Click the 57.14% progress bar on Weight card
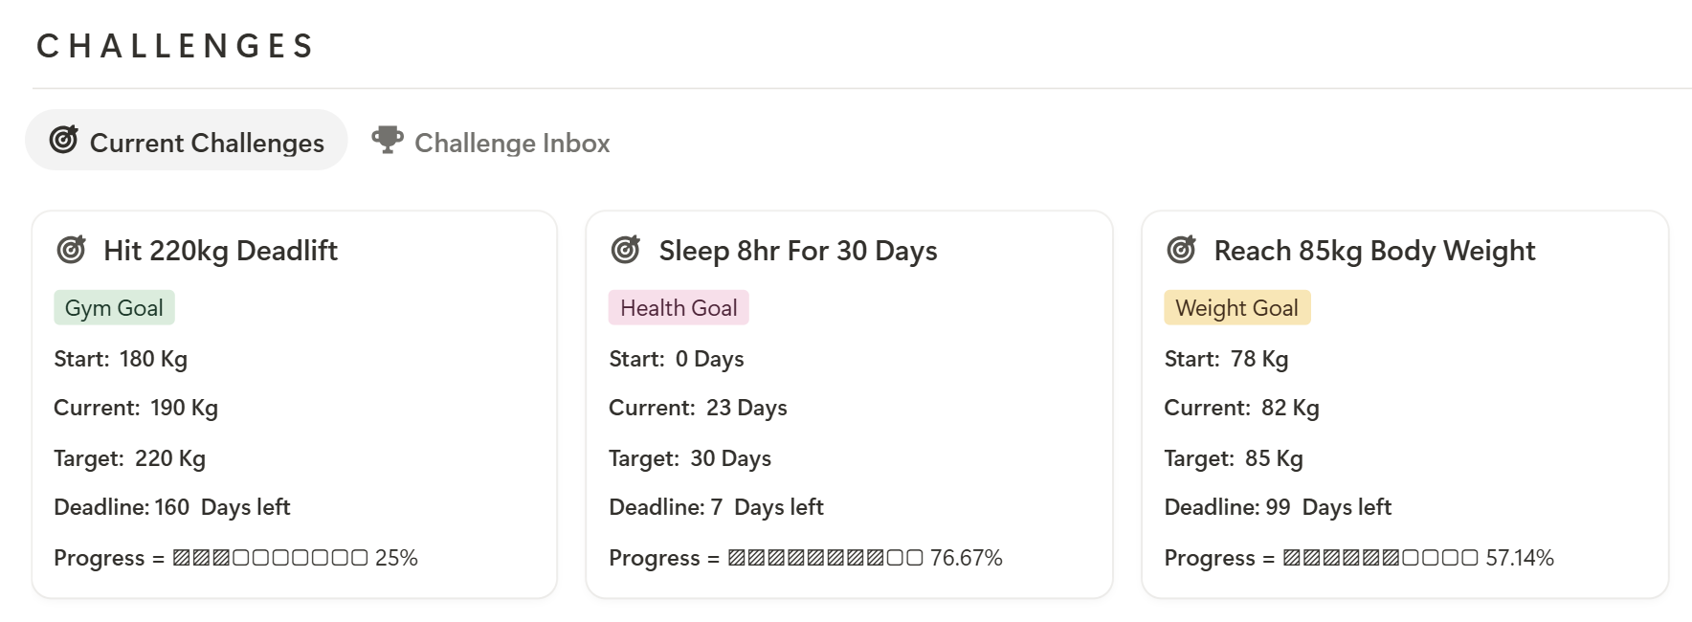This screenshot has width=1692, height=622. (1380, 558)
